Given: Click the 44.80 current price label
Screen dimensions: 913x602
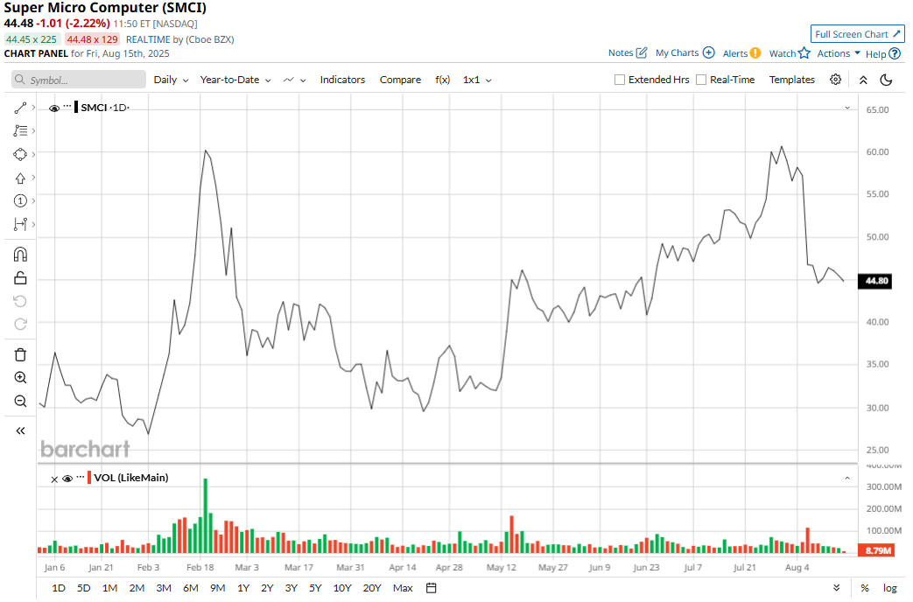Looking at the screenshot, I should 875,281.
